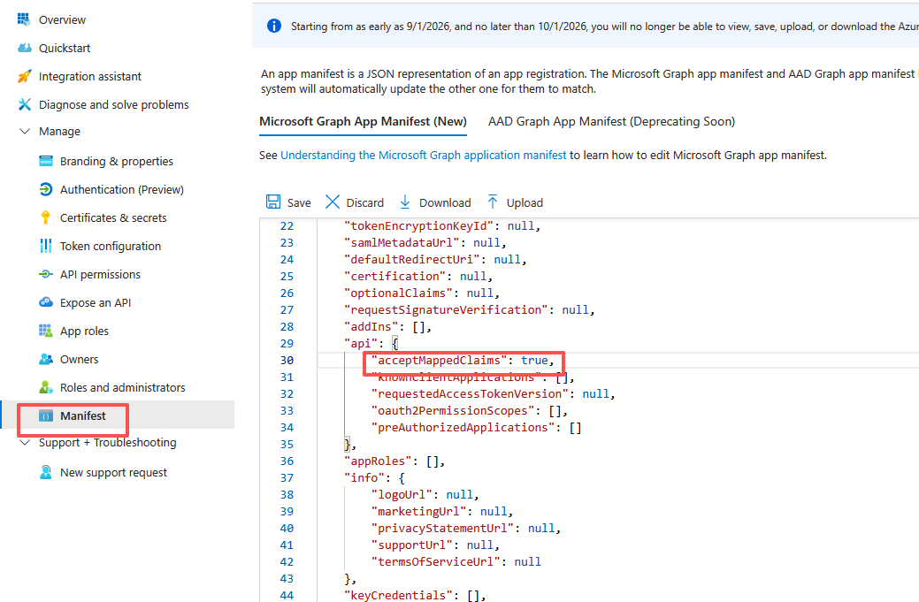The image size is (919, 602).
Task: Click "samlMetadataUrl" on line 23
Action: 402,242
